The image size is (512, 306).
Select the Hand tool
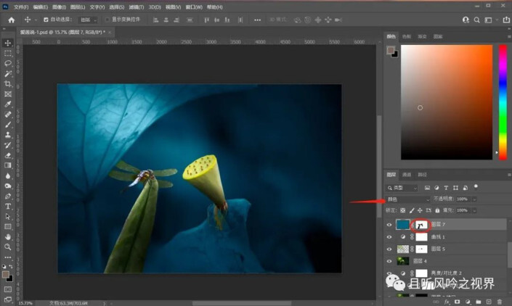[8, 236]
